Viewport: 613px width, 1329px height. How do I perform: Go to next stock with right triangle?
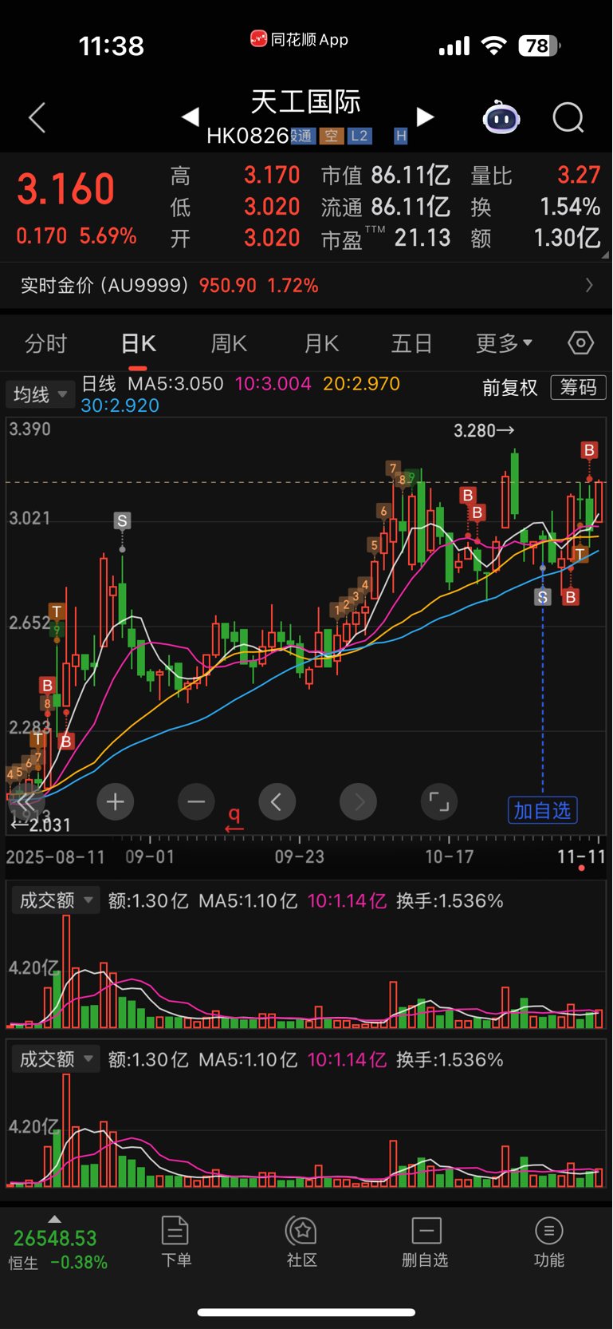(426, 117)
